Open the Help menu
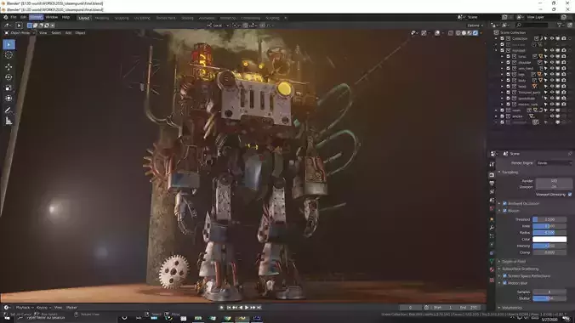 coord(65,17)
